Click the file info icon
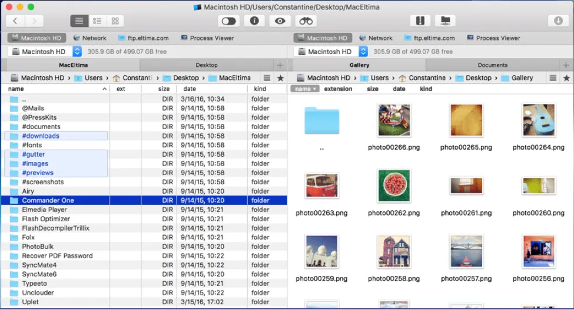Screen dimensions: 574x310 click(x=254, y=21)
